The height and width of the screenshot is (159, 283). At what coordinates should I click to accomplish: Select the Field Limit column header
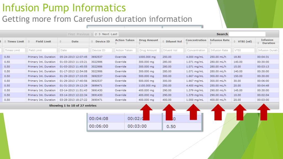tap(43, 41)
